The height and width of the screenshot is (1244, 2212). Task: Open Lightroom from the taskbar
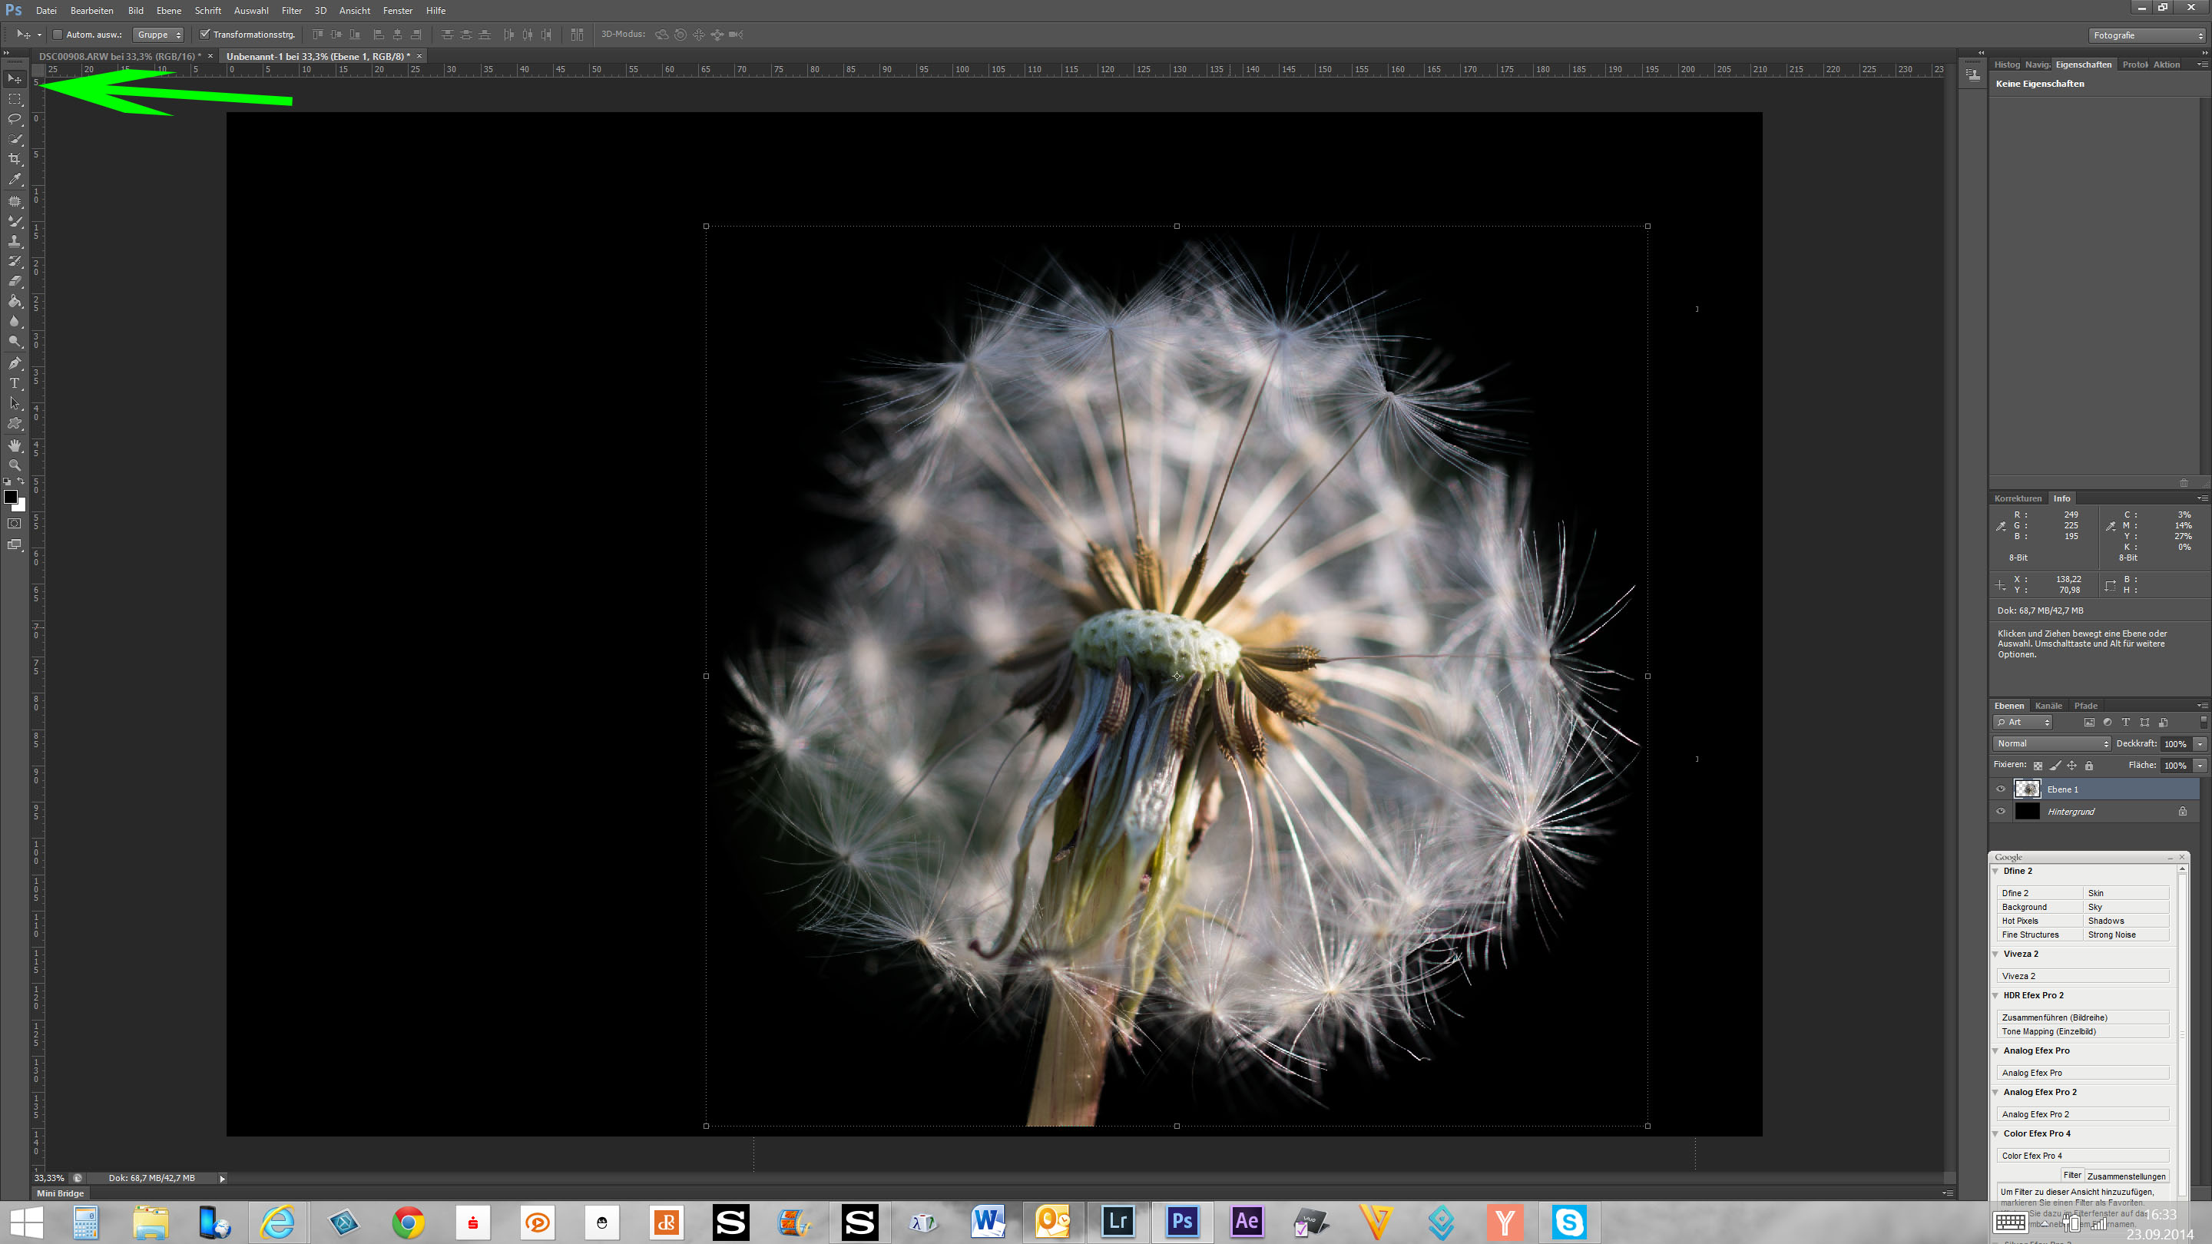[x=1118, y=1221]
